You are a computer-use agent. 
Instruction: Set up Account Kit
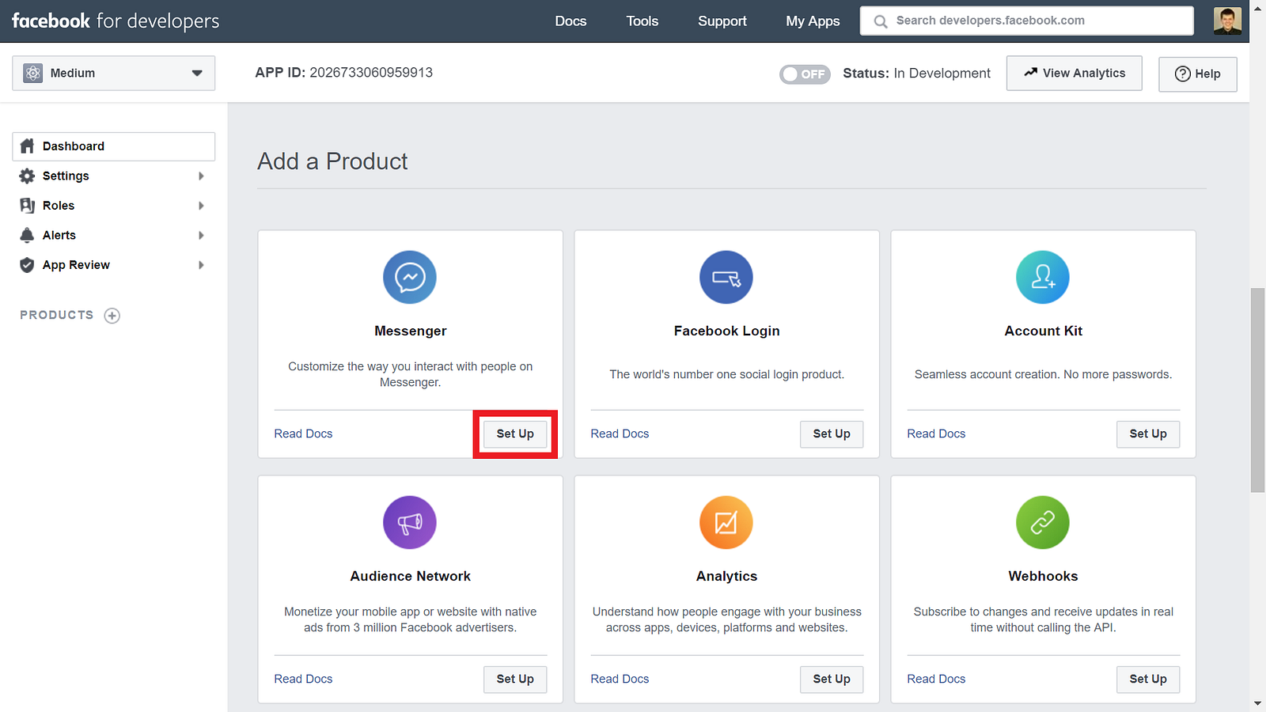tap(1148, 434)
